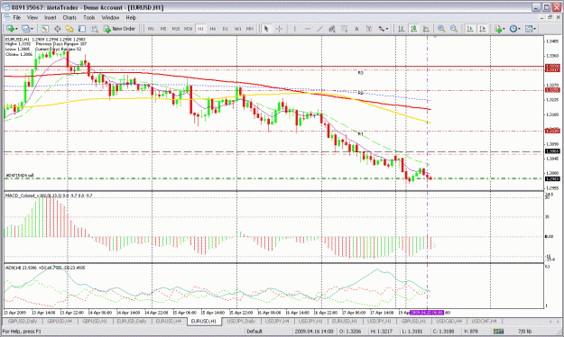Viewport: 564px width, 337px height.
Task: Open the View menu
Action: click(x=32, y=17)
